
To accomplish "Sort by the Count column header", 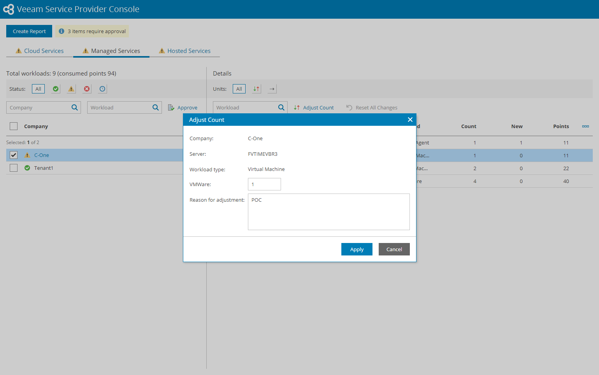I will tap(469, 126).
